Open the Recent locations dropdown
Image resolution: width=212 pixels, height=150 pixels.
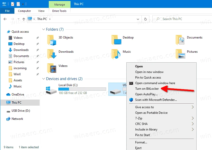click(18, 19)
